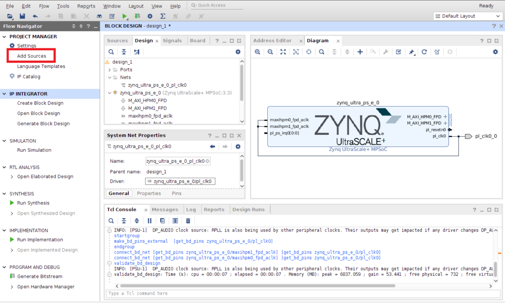
Task: Collapse the PROJECT MANAGER section
Action: pos(4,37)
